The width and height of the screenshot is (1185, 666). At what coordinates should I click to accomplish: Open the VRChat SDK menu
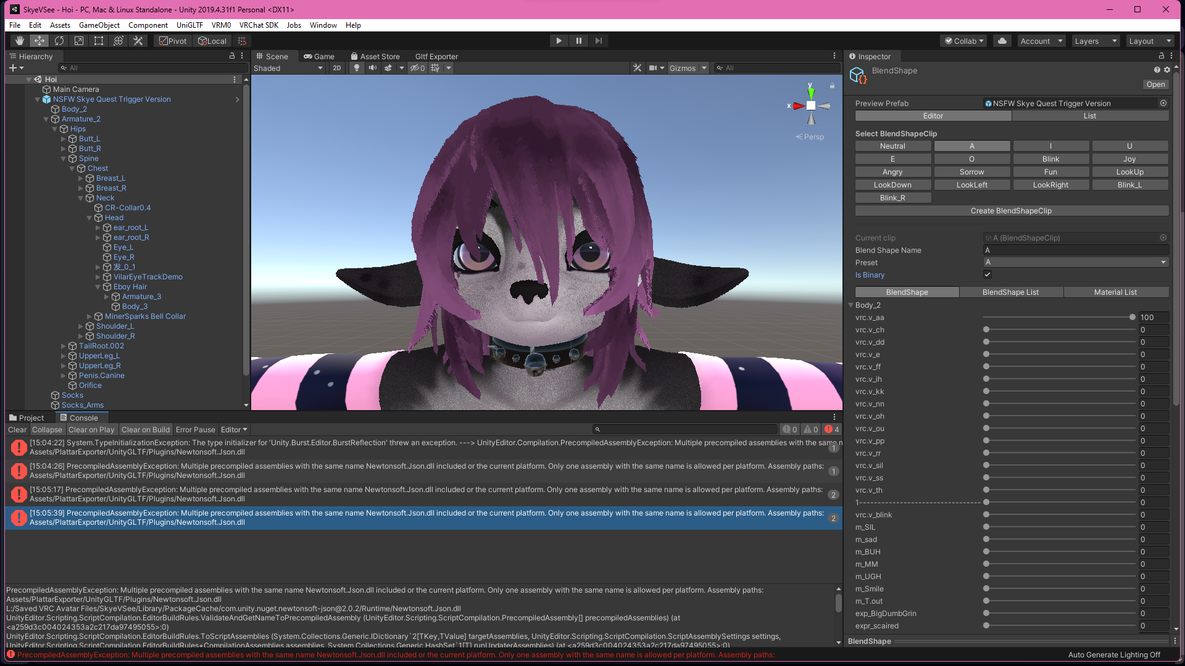[x=259, y=25]
